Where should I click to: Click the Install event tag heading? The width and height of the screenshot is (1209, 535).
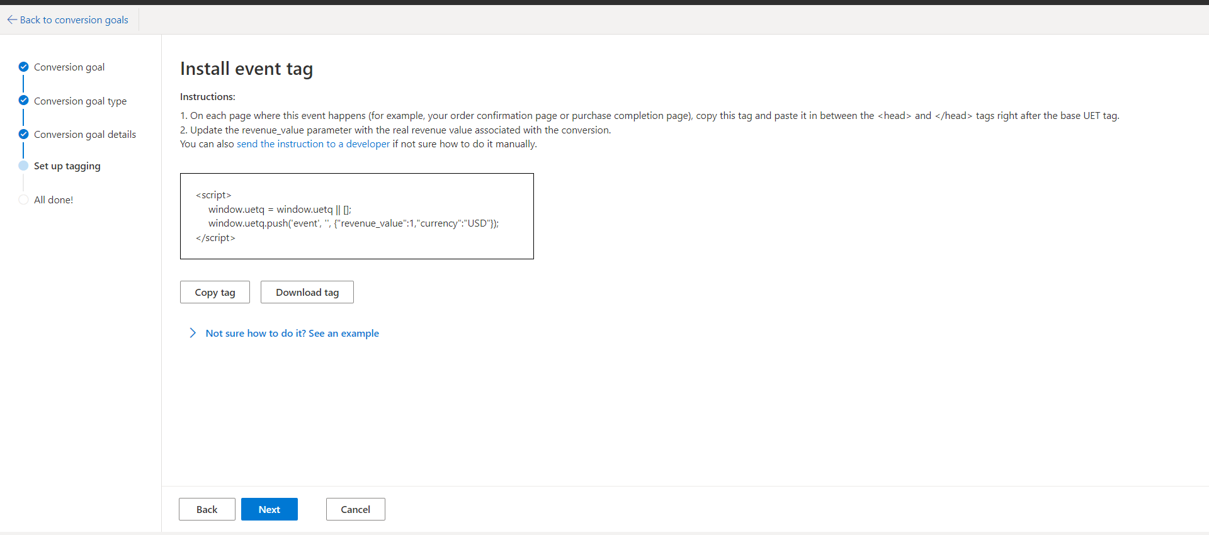[x=246, y=69]
